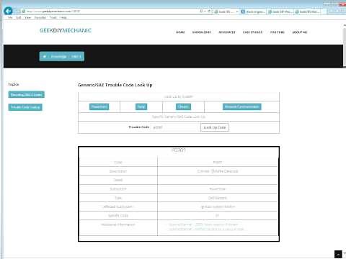Look up Chassis system codes
This screenshot has height=259, width=346.
[x=183, y=106]
